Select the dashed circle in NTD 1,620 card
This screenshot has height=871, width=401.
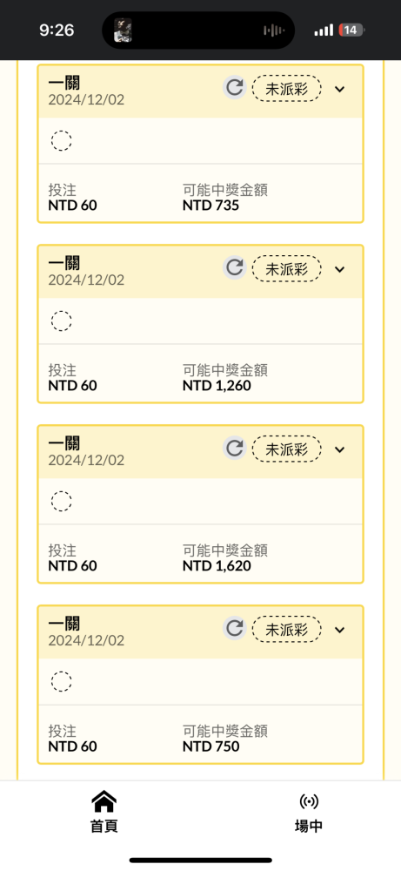click(x=61, y=501)
